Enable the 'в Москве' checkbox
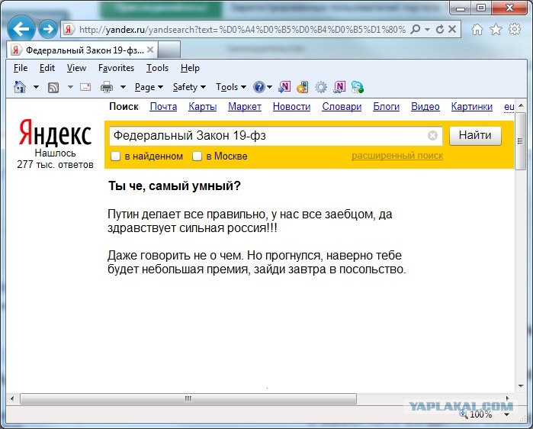533x429 pixels. click(x=197, y=156)
